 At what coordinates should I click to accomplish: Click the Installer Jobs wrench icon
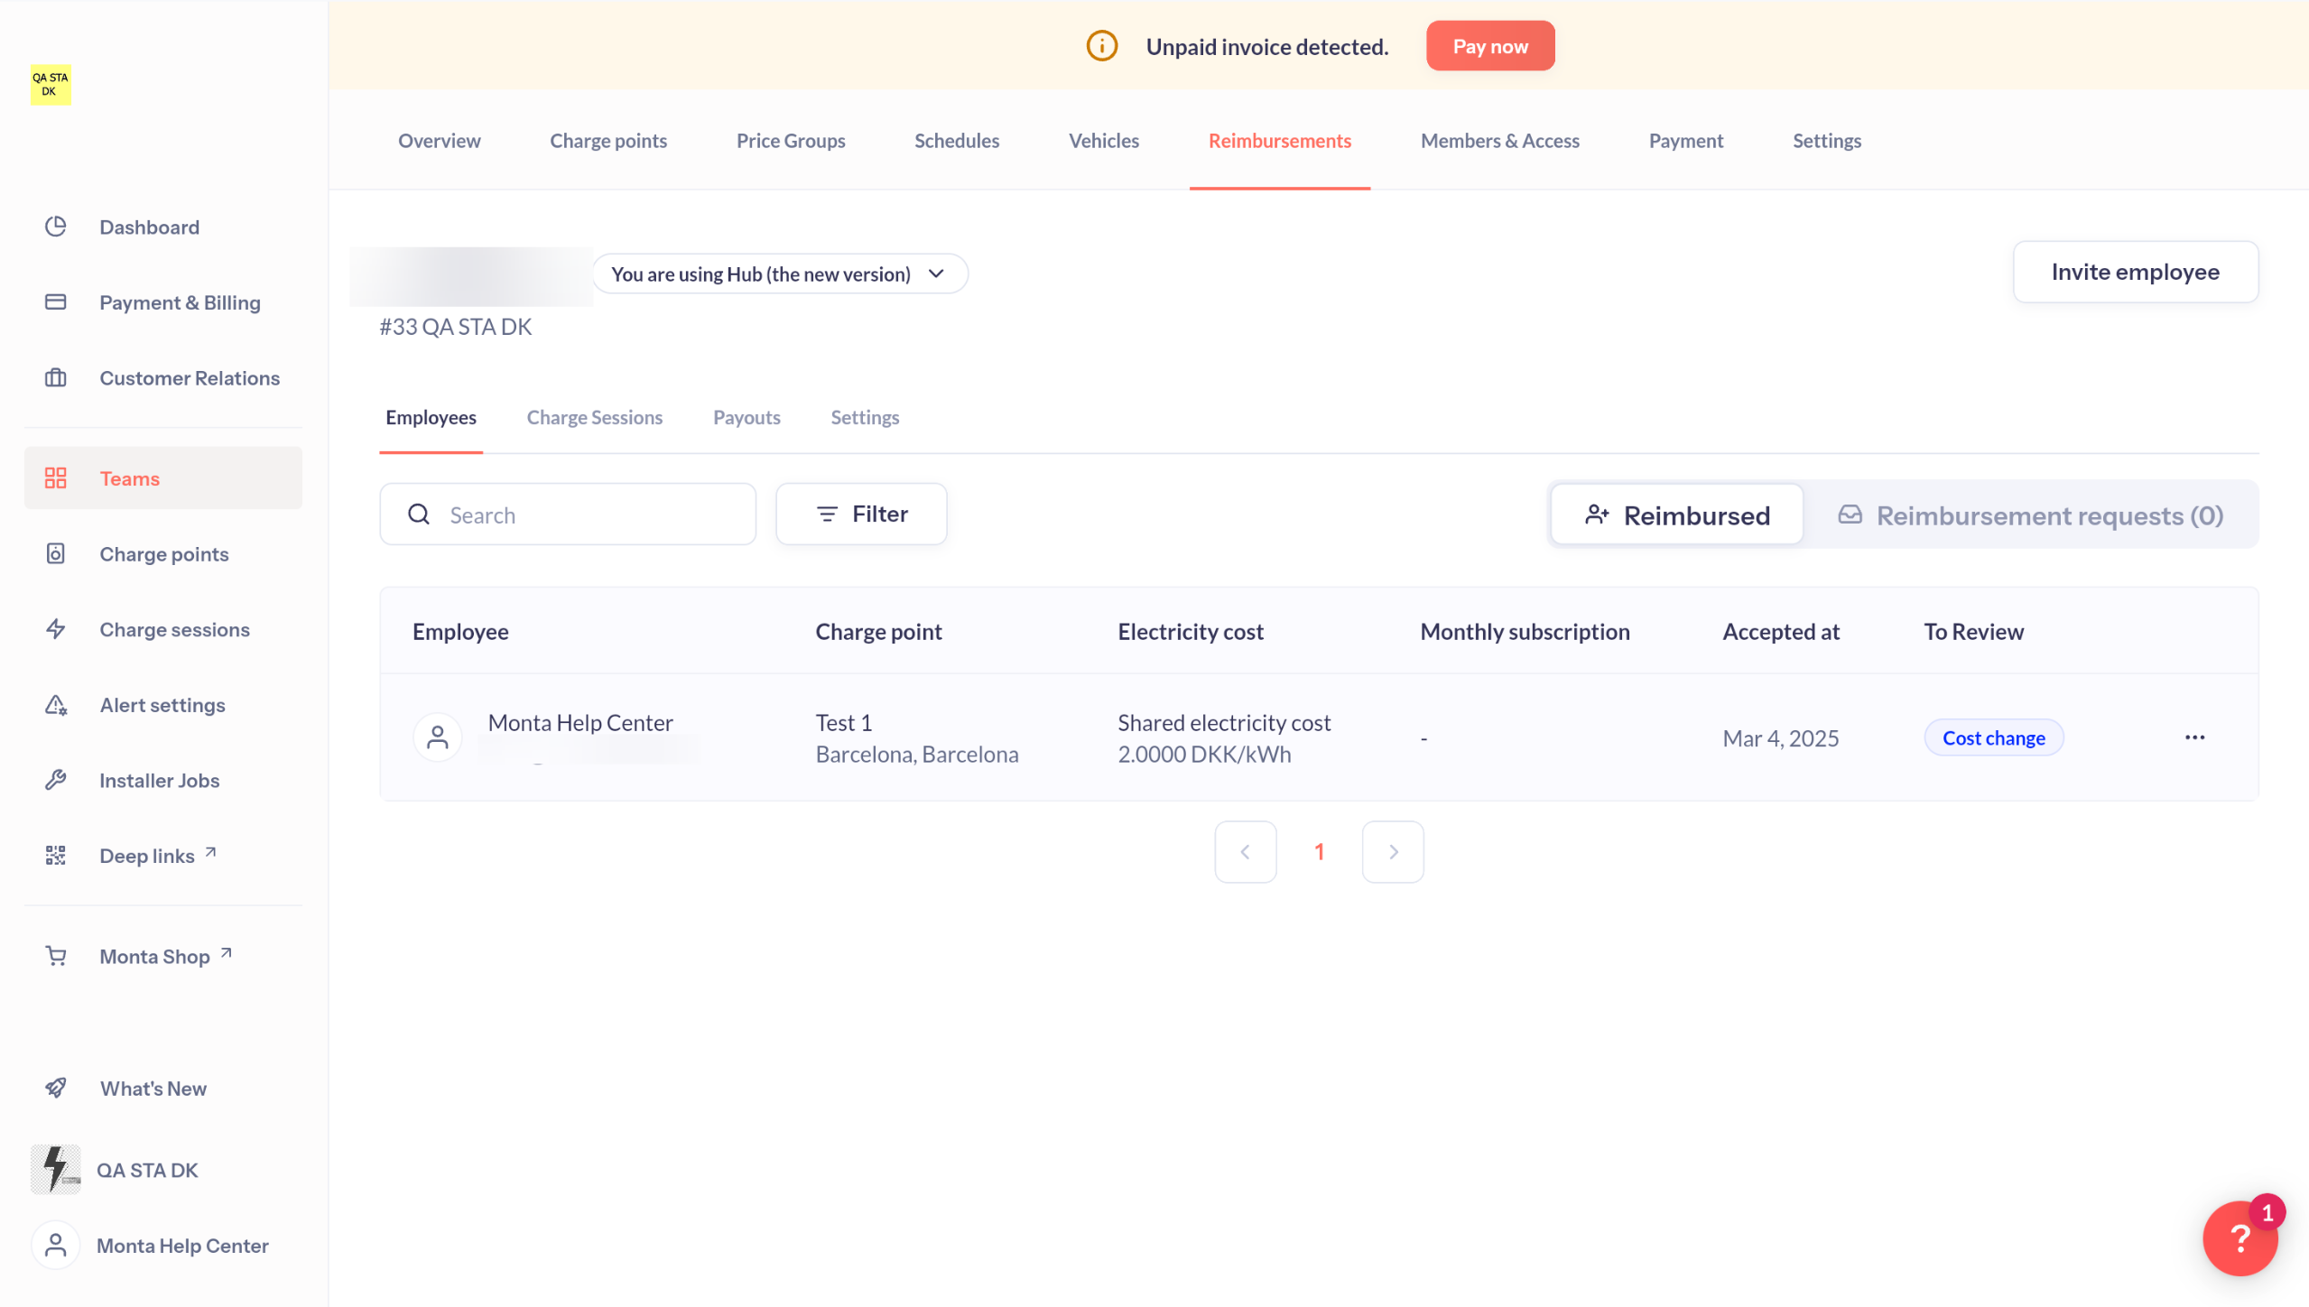[x=56, y=780]
